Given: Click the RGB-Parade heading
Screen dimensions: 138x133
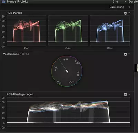Looking at the screenshot, I should click(x=14, y=13).
